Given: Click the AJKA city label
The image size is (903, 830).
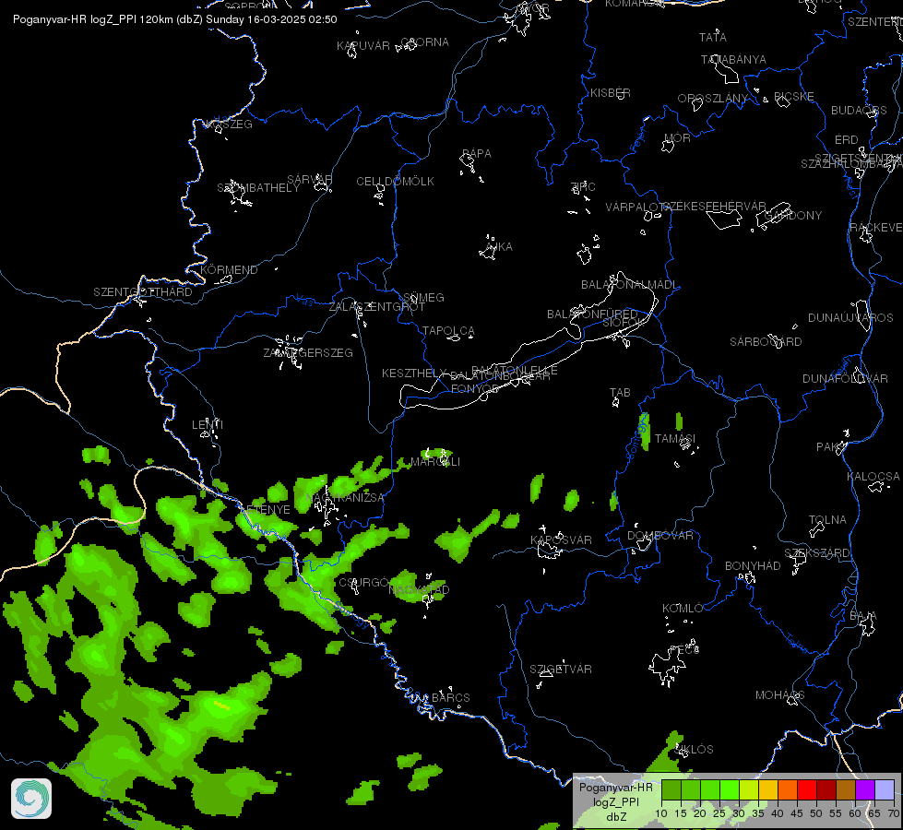Looking at the screenshot, I should pos(499,246).
